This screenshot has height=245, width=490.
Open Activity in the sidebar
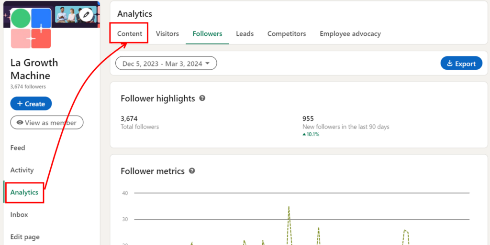(x=22, y=170)
